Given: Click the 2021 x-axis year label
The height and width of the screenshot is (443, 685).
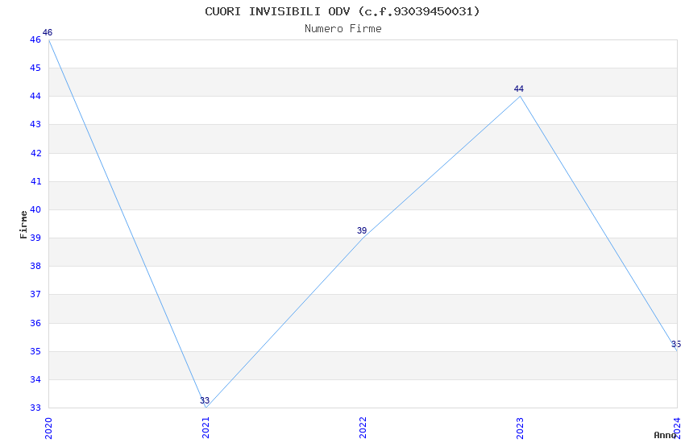Looking at the screenshot, I should point(205,428).
